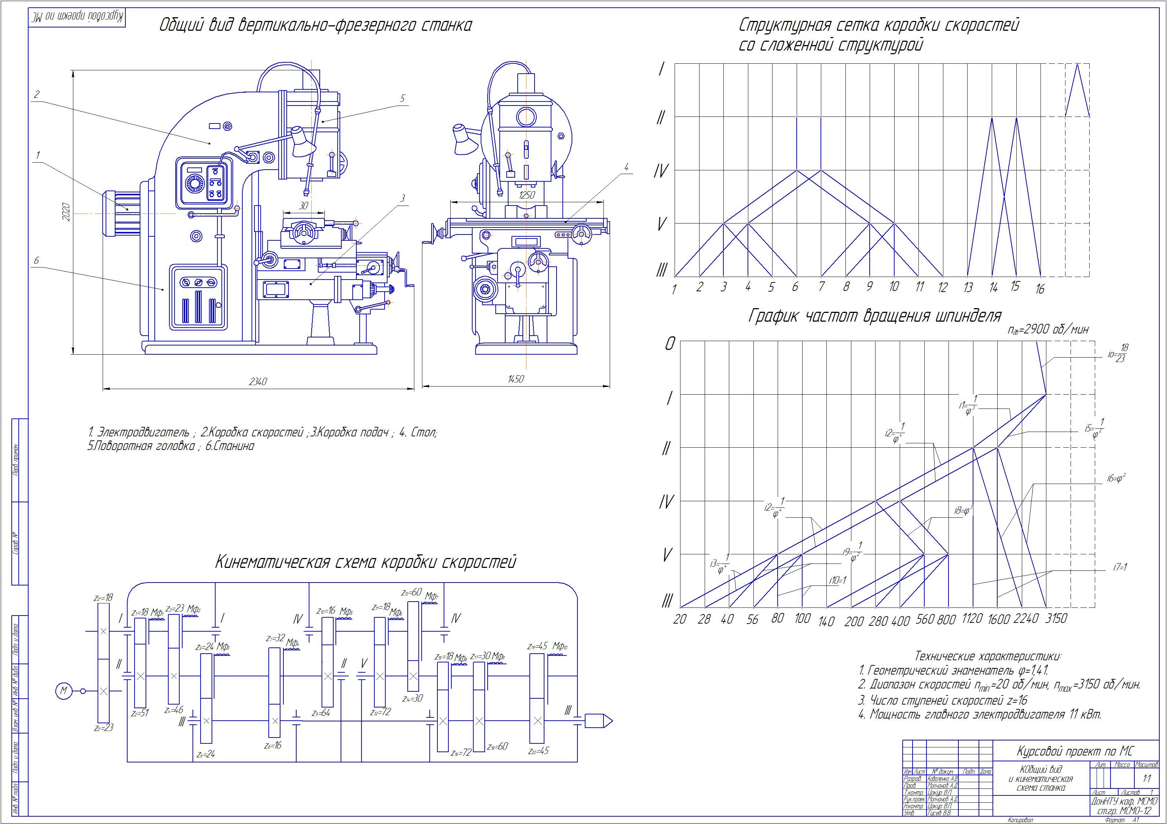Click the "Технические характеристики" heading
The image size is (1167, 824).
pyautogui.click(x=988, y=656)
